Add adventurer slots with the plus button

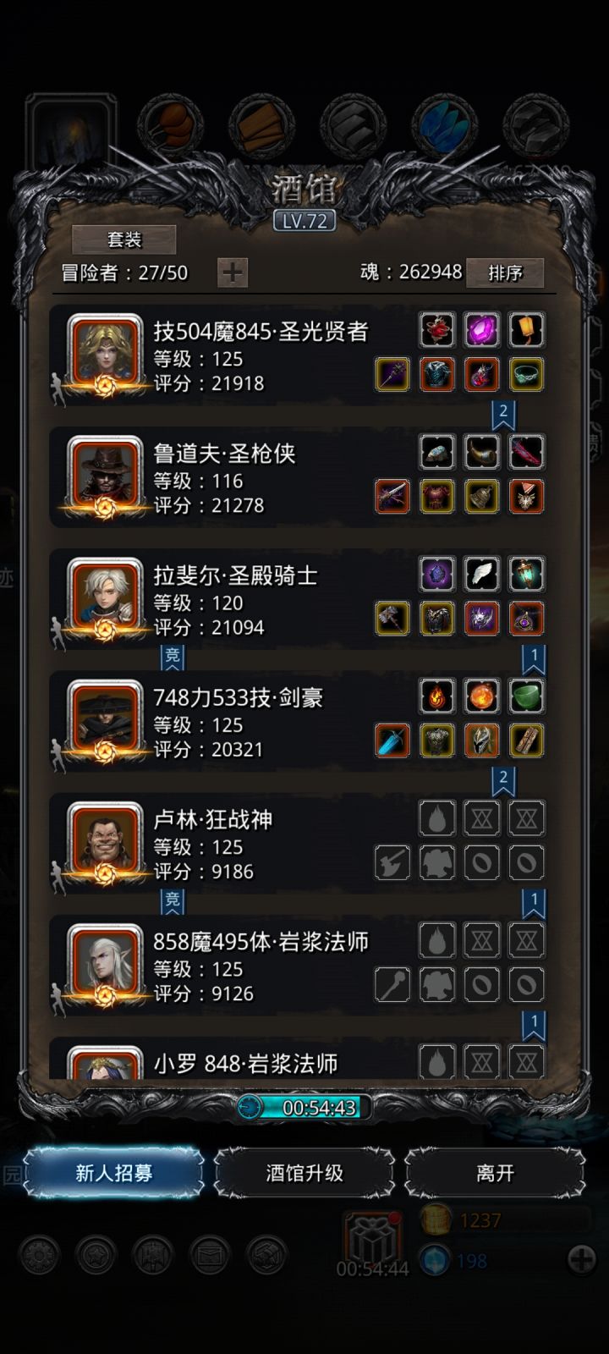[x=233, y=272]
